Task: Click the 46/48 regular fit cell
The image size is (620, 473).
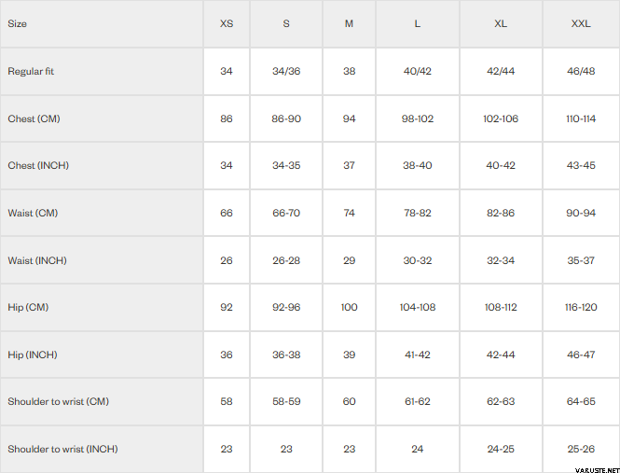Action: pos(581,71)
